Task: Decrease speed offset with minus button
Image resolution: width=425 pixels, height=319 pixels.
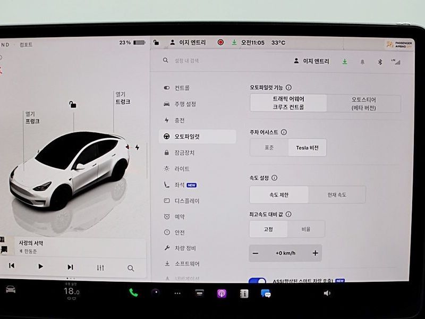Action: click(256, 254)
